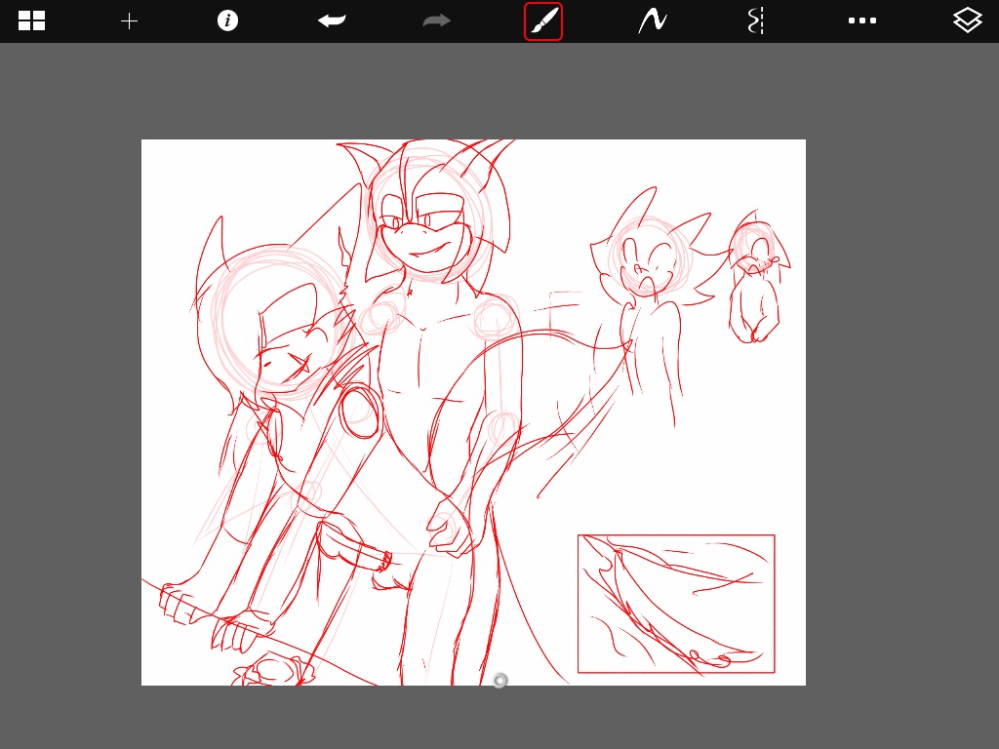The width and height of the screenshot is (999, 749).
Task: Open the gallery grid view
Action: [31, 20]
